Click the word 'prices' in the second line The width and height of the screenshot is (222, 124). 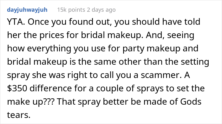point(52,35)
